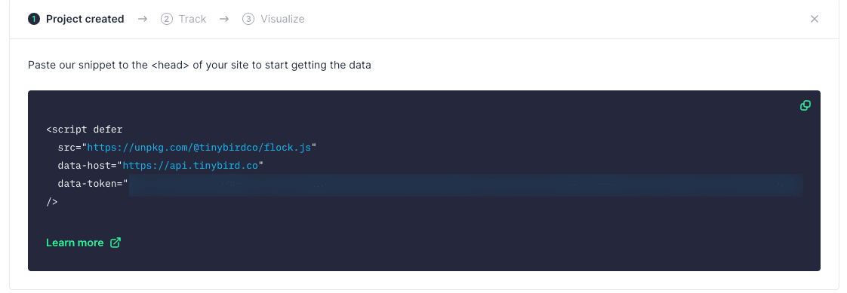Click the step 3 circled number icon

click(x=248, y=20)
